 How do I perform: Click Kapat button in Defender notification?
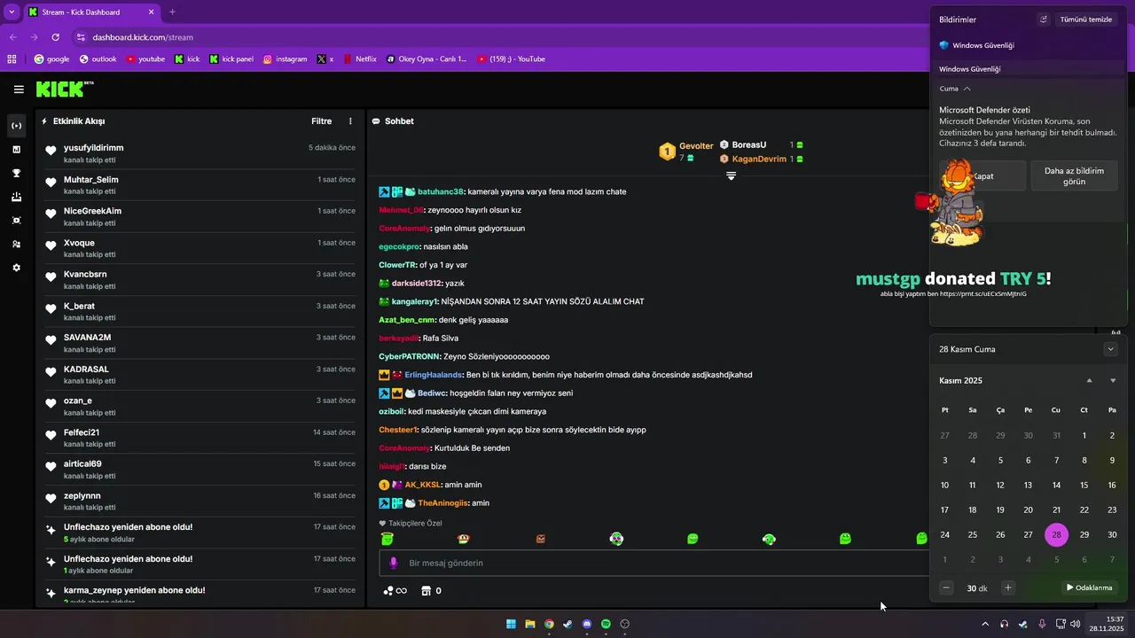(982, 175)
